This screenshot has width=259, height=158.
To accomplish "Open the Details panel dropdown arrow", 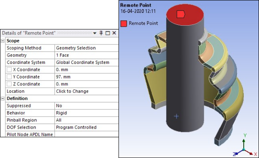I will tap(94, 33).
